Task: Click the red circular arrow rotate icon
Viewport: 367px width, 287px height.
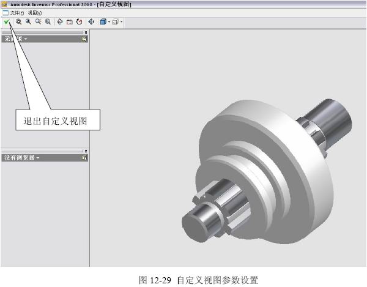Action: point(80,22)
